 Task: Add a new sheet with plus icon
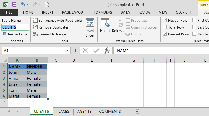click(137, 112)
